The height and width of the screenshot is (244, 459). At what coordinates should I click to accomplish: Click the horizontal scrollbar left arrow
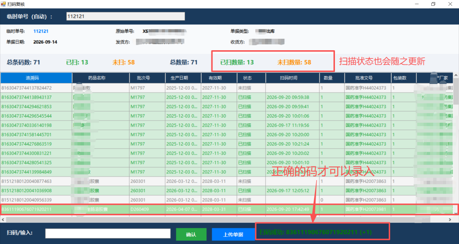[3, 220]
